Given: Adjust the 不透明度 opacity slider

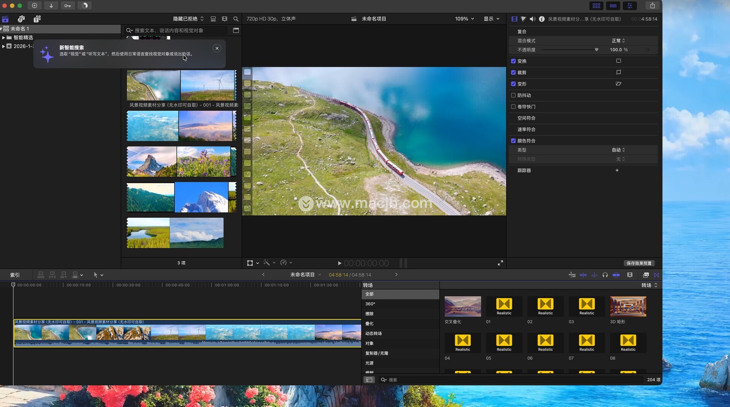Looking at the screenshot, I should (596, 50).
